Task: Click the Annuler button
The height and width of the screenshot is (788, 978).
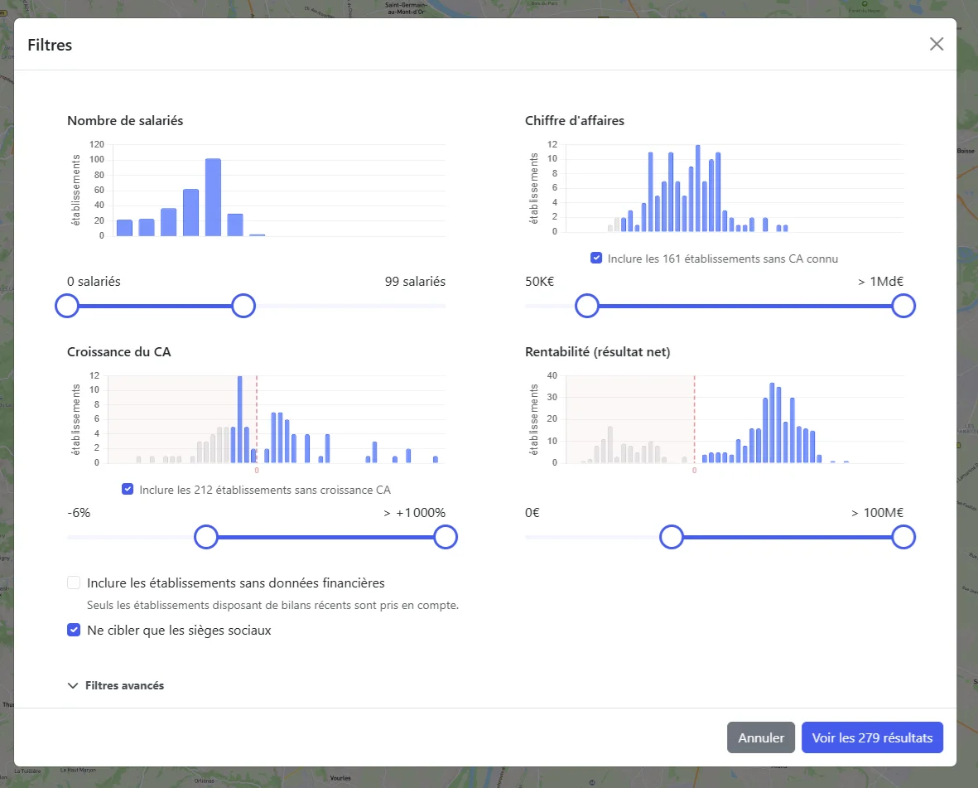Action: (760, 737)
